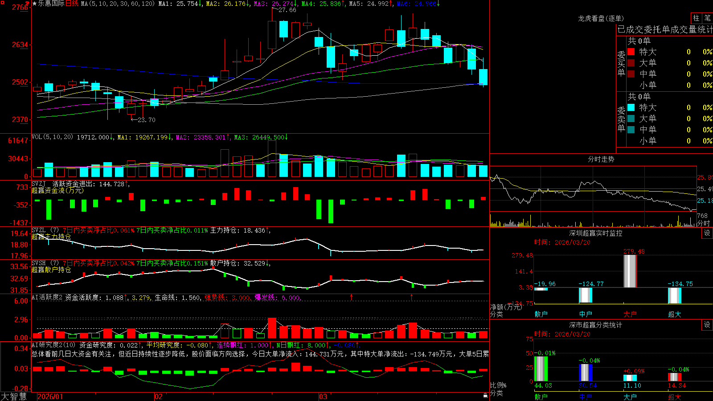713x401 pixels.
Task: Open the MA(5,10,20,30,60,120) indicator parameters
Action: 118,4
